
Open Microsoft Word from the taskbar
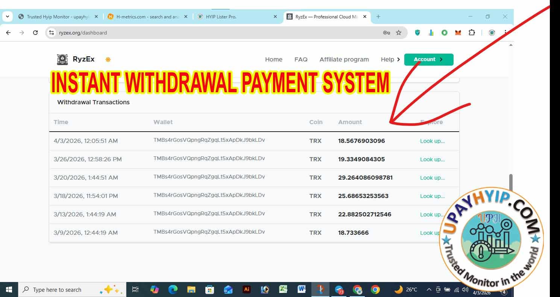pos(302,289)
